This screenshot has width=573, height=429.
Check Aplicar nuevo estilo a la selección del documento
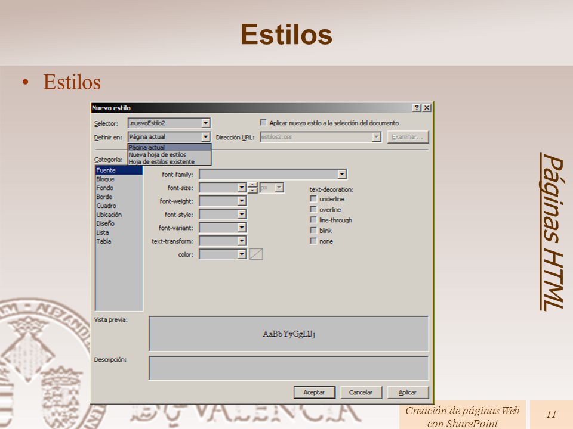pyautogui.click(x=263, y=123)
